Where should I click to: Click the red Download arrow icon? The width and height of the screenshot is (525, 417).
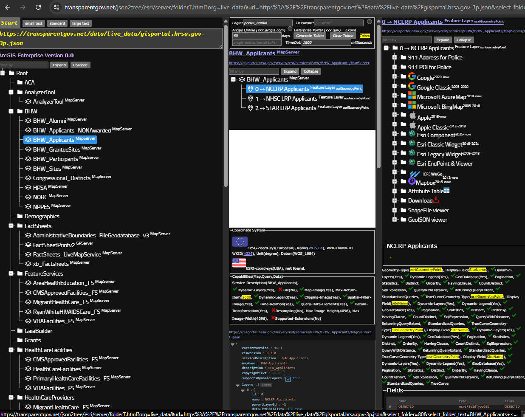[436, 200]
